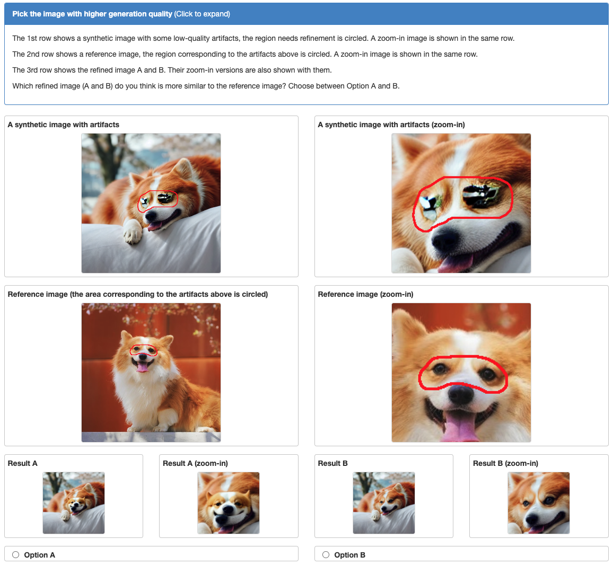Click the Result B zoom-in image

pyautogui.click(x=538, y=503)
